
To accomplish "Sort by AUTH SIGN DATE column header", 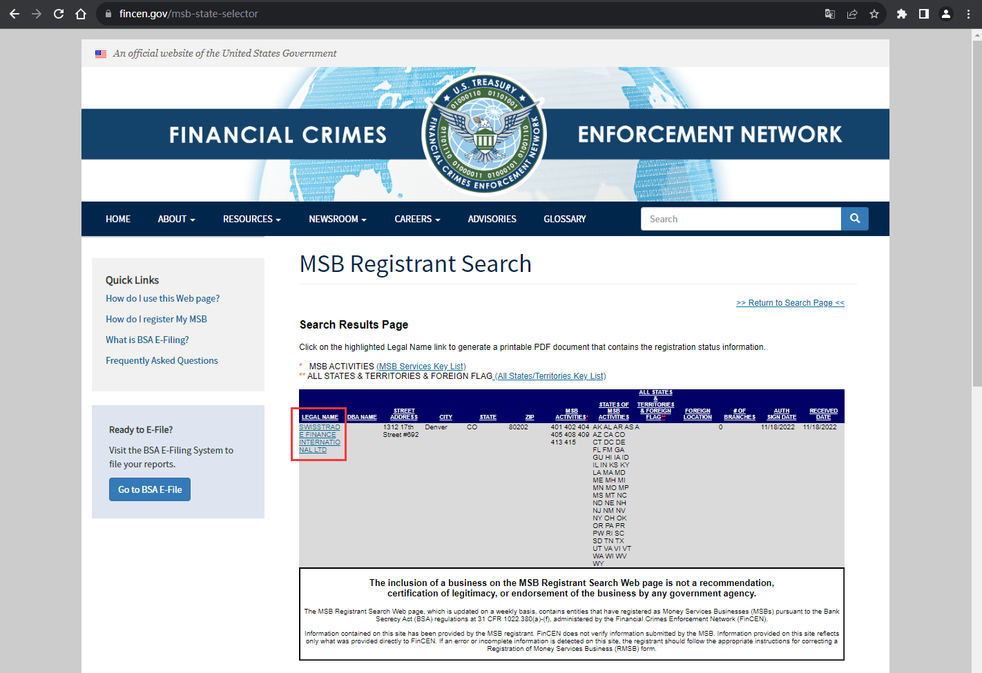I will tap(782, 414).
